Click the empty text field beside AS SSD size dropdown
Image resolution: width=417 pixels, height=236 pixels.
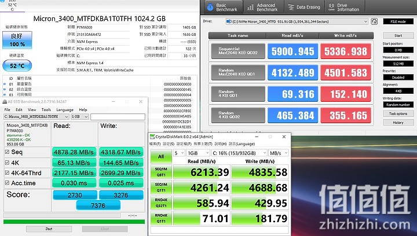pos(118,116)
